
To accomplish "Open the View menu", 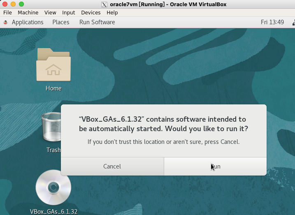I will [x=50, y=13].
